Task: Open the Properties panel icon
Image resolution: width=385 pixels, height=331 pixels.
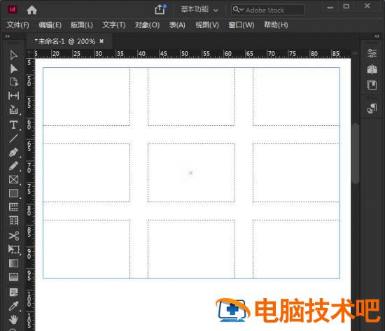Action: click(372, 53)
